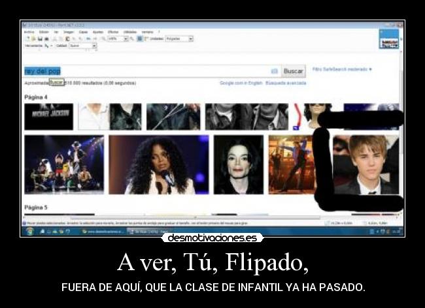The image size is (425, 308).
Task: Open the Archivo menu
Action: coord(29,32)
